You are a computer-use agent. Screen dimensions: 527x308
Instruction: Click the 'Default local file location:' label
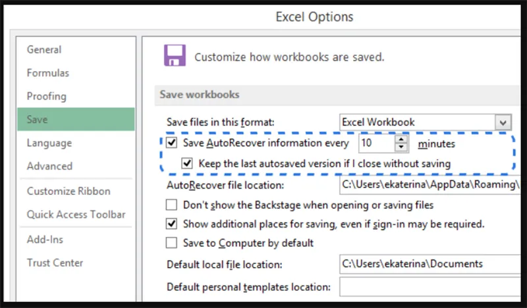point(225,265)
